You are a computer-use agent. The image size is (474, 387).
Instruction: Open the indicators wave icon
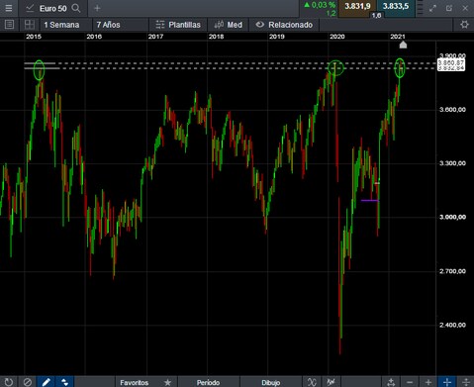[312, 382]
